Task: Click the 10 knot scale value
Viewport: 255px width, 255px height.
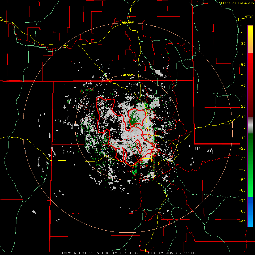Action: point(243,117)
